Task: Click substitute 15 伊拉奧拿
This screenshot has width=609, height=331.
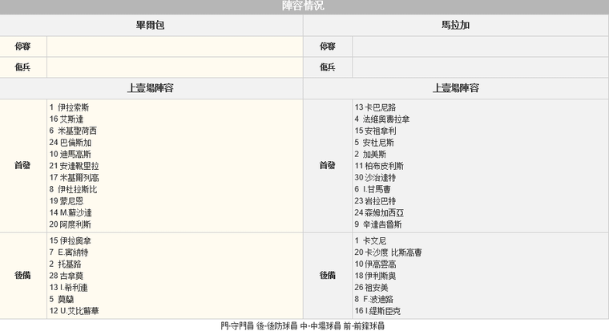Action: (x=71, y=241)
